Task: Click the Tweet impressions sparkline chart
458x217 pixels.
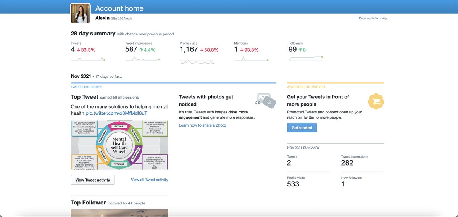Action: click(142, 59)
